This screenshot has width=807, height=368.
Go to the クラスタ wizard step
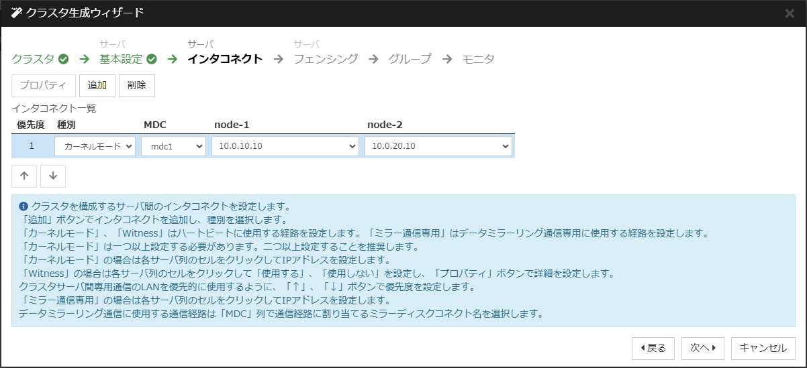click(33, 59)
